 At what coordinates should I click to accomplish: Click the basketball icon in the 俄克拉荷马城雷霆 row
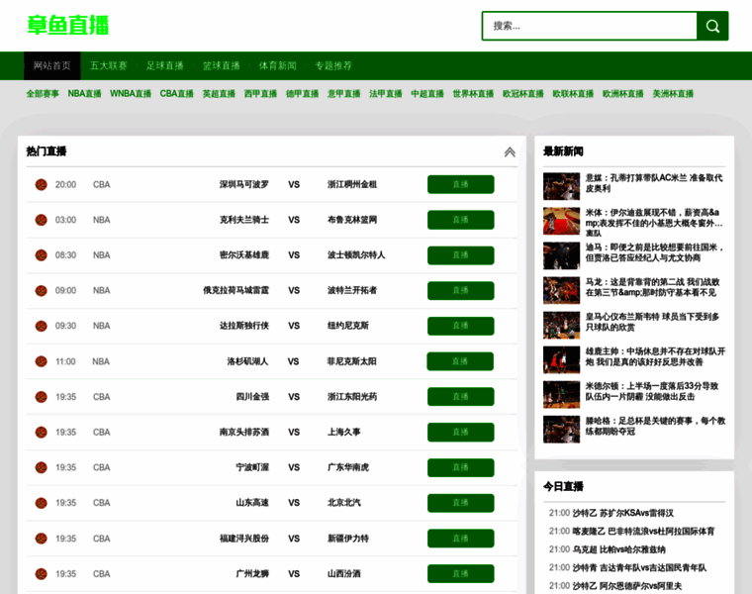pyautogui.click(x=42, y=290)
